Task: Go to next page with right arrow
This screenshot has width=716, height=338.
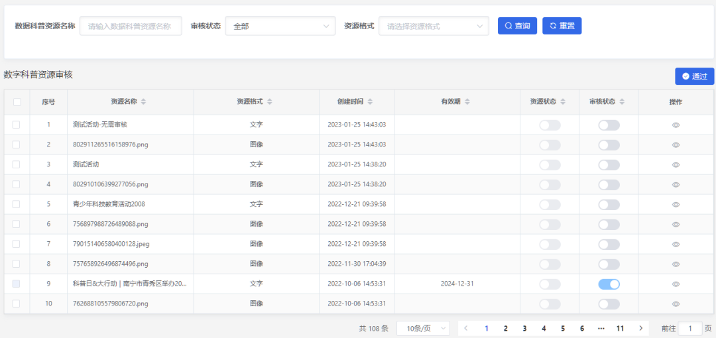Action: 640,328
